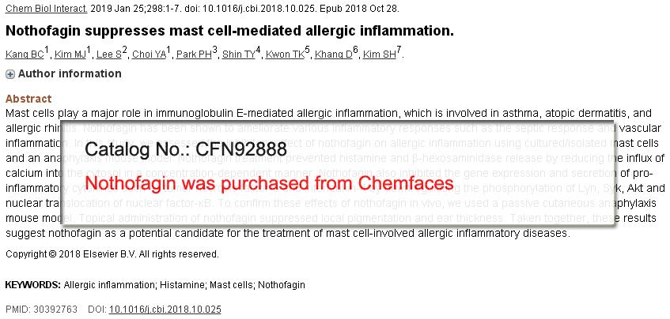Image resolution: width=670 pixels, height=319 pixels.
Task: Open author Park PH link
Action: tap(194, 54)
